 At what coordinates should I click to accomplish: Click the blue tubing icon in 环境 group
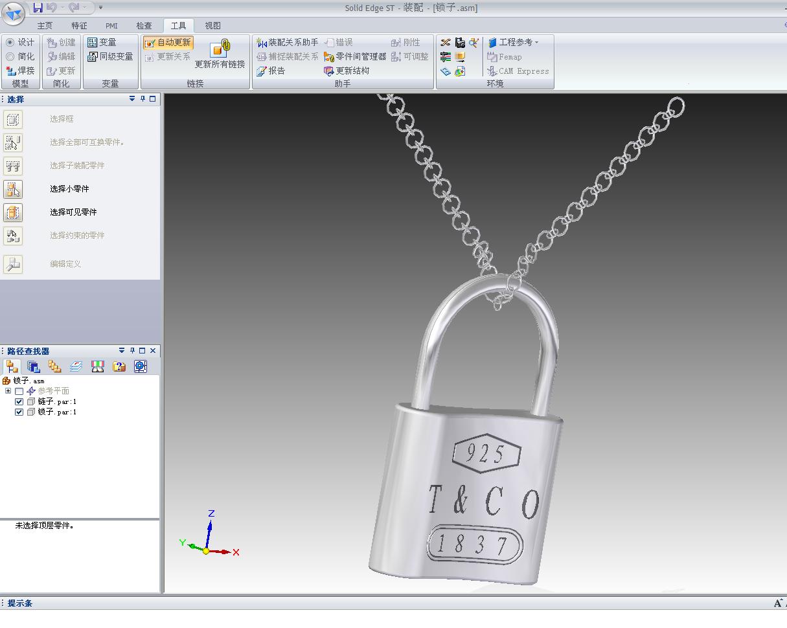coord(446,71)
